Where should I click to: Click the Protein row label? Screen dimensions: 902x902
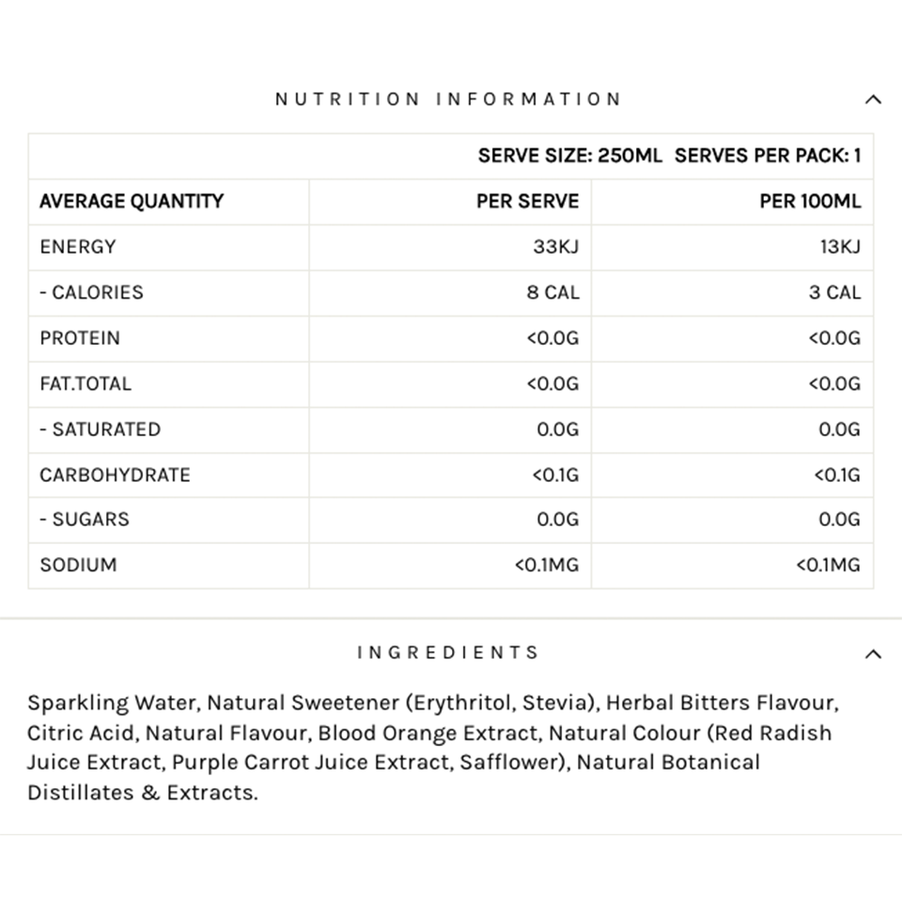80,338
